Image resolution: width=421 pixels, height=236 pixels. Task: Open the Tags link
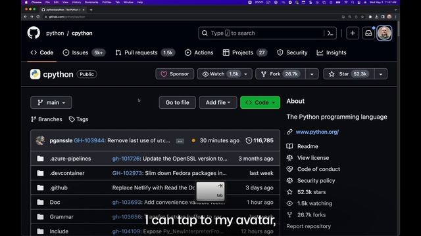pyautogui.click(x=79, y=119)
